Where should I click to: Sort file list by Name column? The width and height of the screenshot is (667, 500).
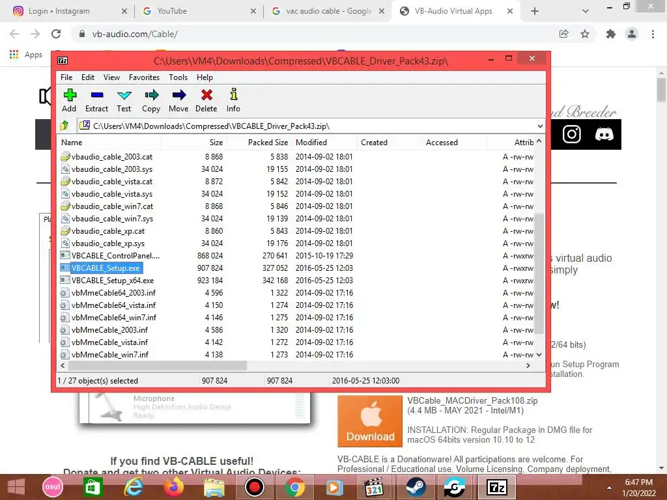click(109, 143)
